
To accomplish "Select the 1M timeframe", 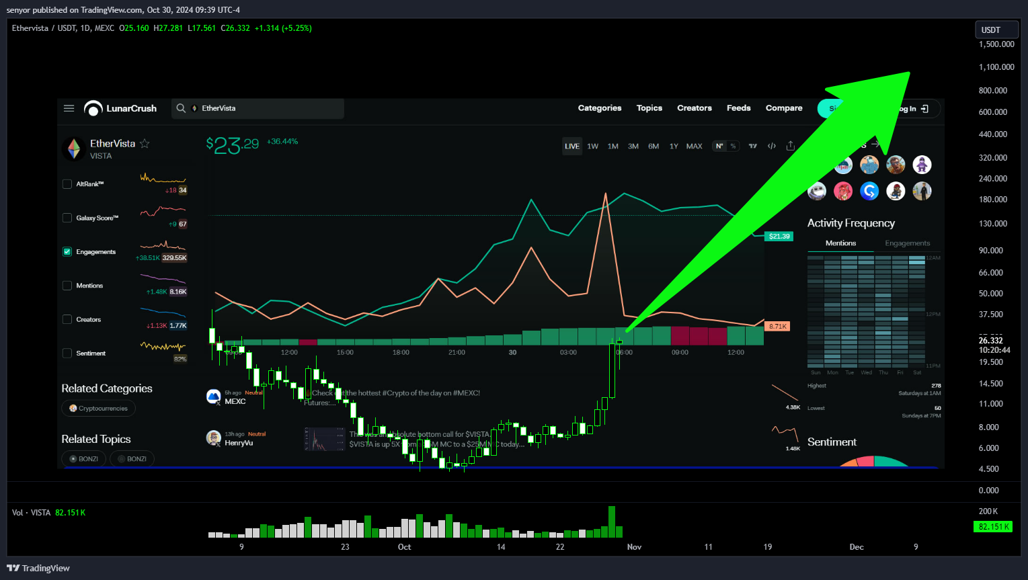I will pos(613,147).
